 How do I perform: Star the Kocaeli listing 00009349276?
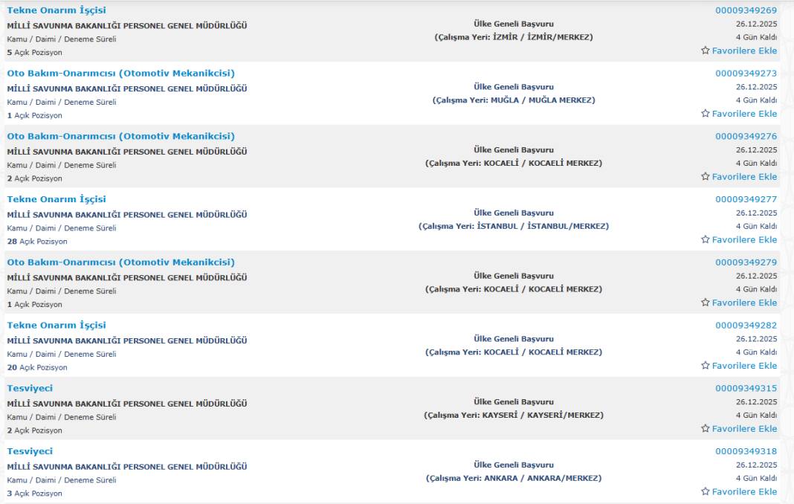(706, 177)
